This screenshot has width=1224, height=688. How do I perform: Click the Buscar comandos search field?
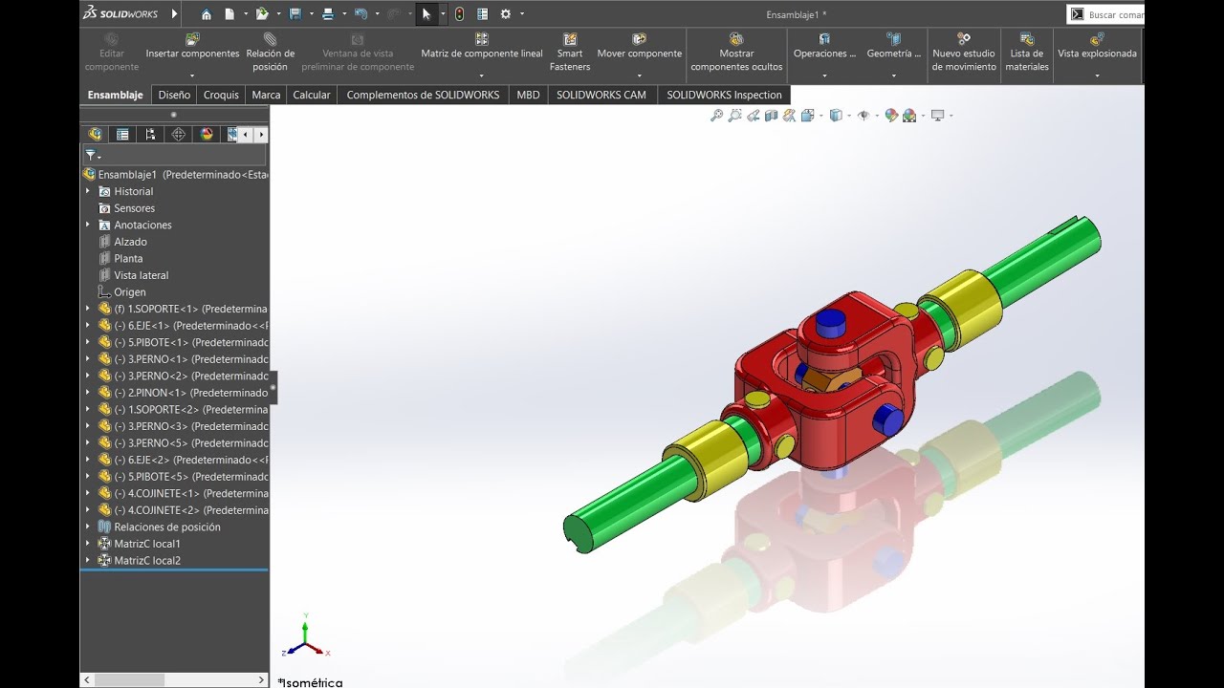coord(1115,14)
